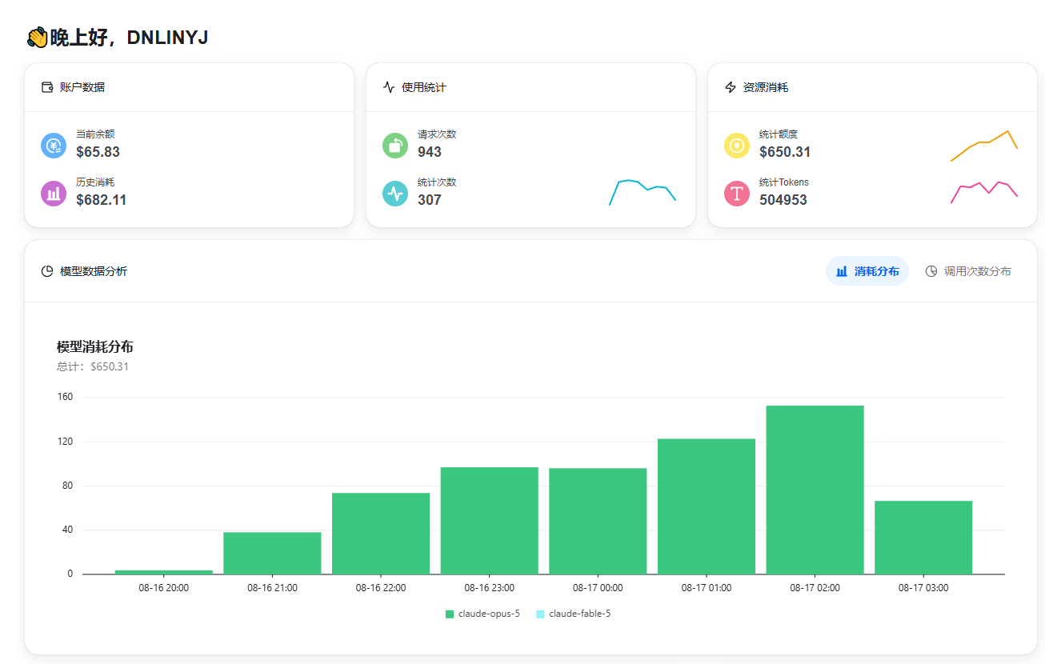Click the waving hand emoji in greeting
This screenshot has height=664, width=1045.
[x=37, y=38]
